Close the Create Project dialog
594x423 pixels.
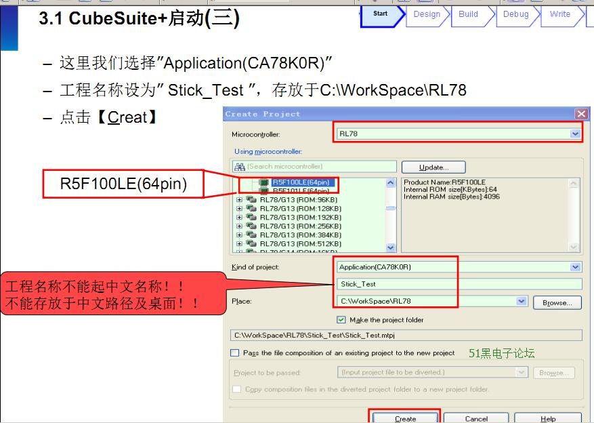pos(581,114)
